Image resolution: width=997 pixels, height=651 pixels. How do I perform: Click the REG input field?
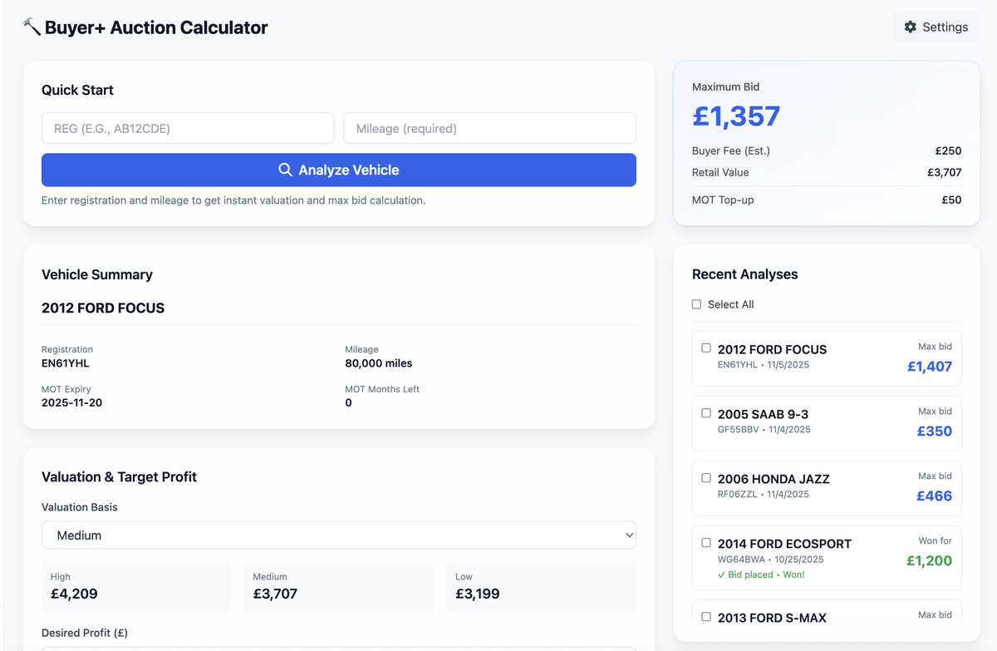point(188,128)
